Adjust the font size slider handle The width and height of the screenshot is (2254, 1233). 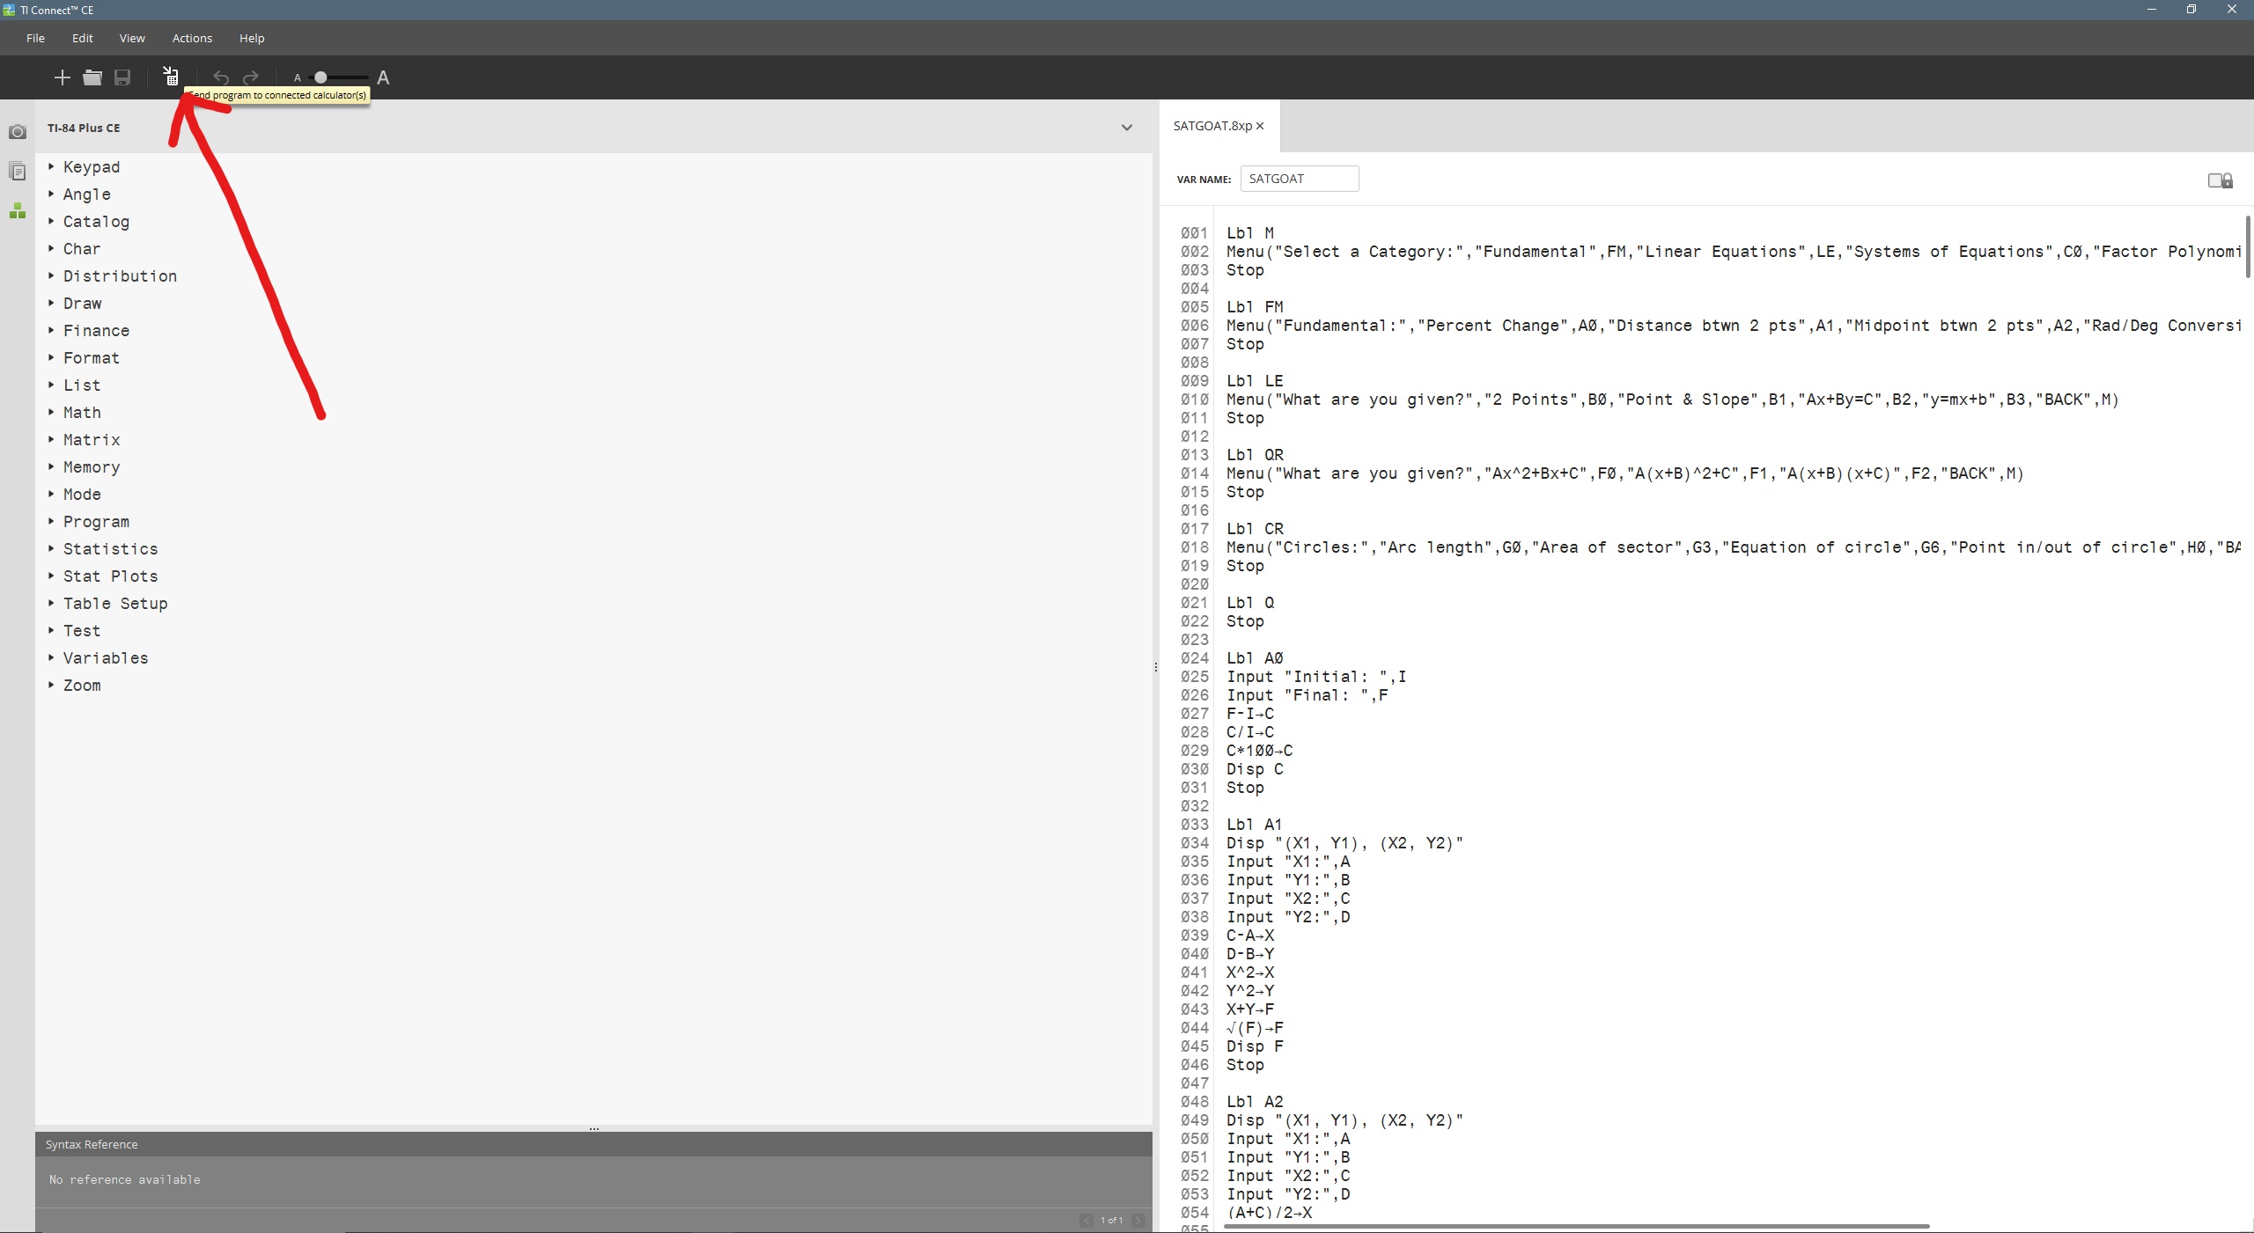[x=320, y=77]
